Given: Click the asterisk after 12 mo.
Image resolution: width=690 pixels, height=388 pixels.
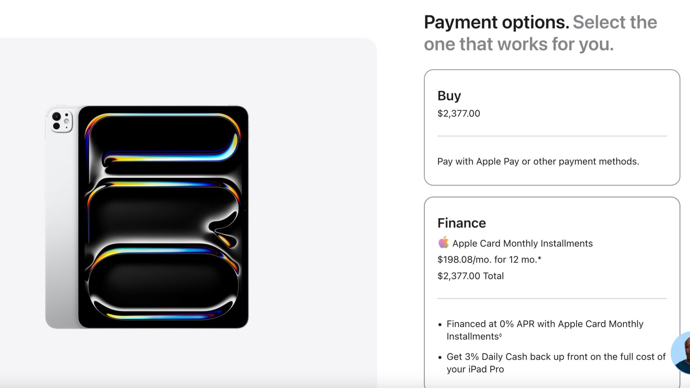Looking at the screenshot, I should [539, 259].
